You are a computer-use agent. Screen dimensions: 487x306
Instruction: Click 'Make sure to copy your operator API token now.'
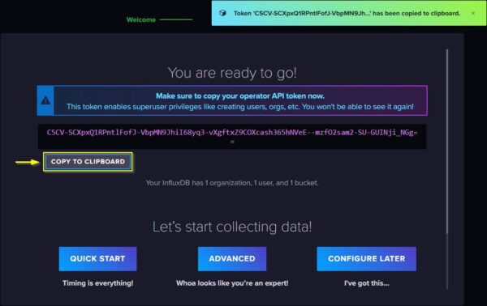click(x=239, y=96)
